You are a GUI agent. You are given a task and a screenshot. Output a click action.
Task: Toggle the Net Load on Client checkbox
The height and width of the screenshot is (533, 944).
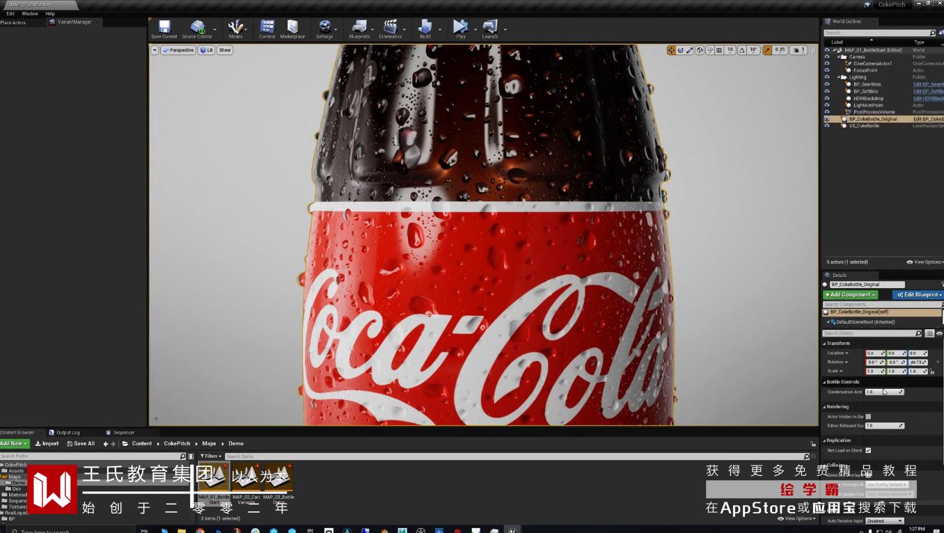868,450
